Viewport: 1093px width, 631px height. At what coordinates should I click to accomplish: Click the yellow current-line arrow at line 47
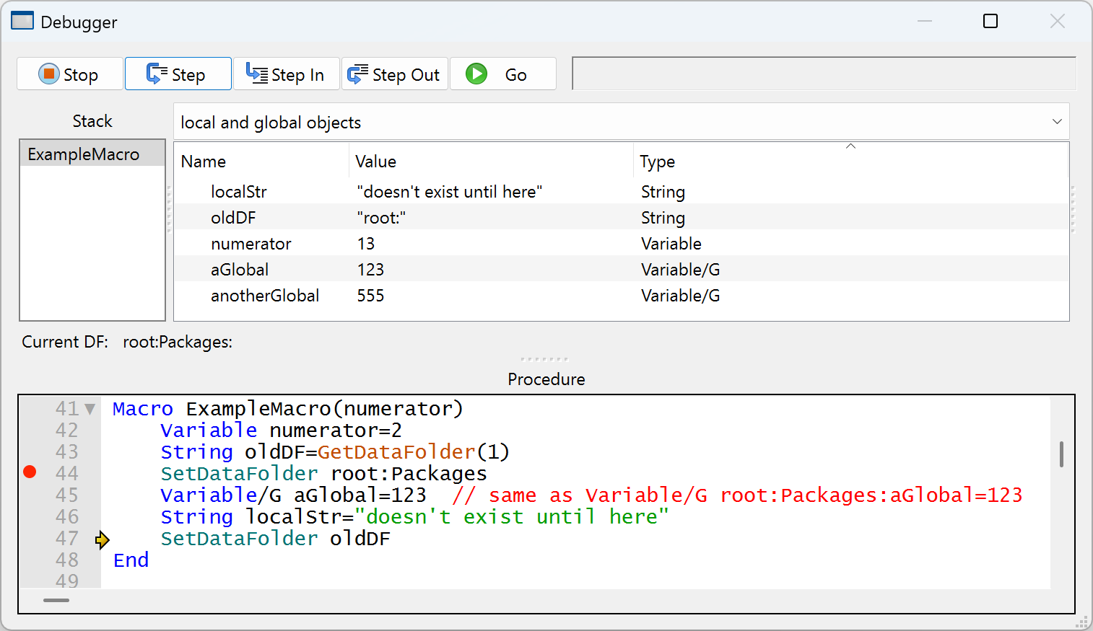pos(102,539)
